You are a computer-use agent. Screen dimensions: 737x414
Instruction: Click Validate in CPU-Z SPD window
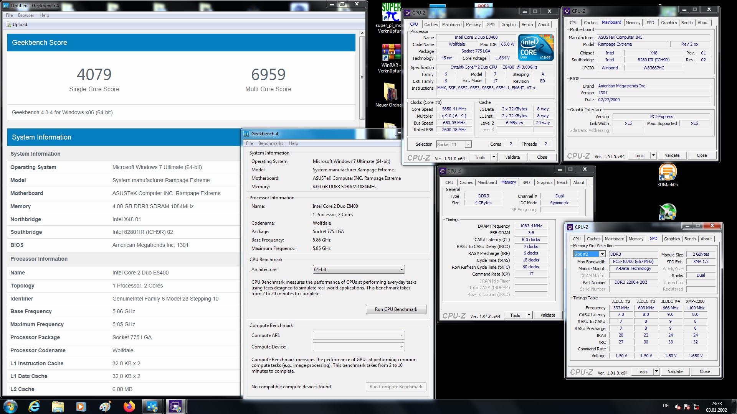coord(675,371)
